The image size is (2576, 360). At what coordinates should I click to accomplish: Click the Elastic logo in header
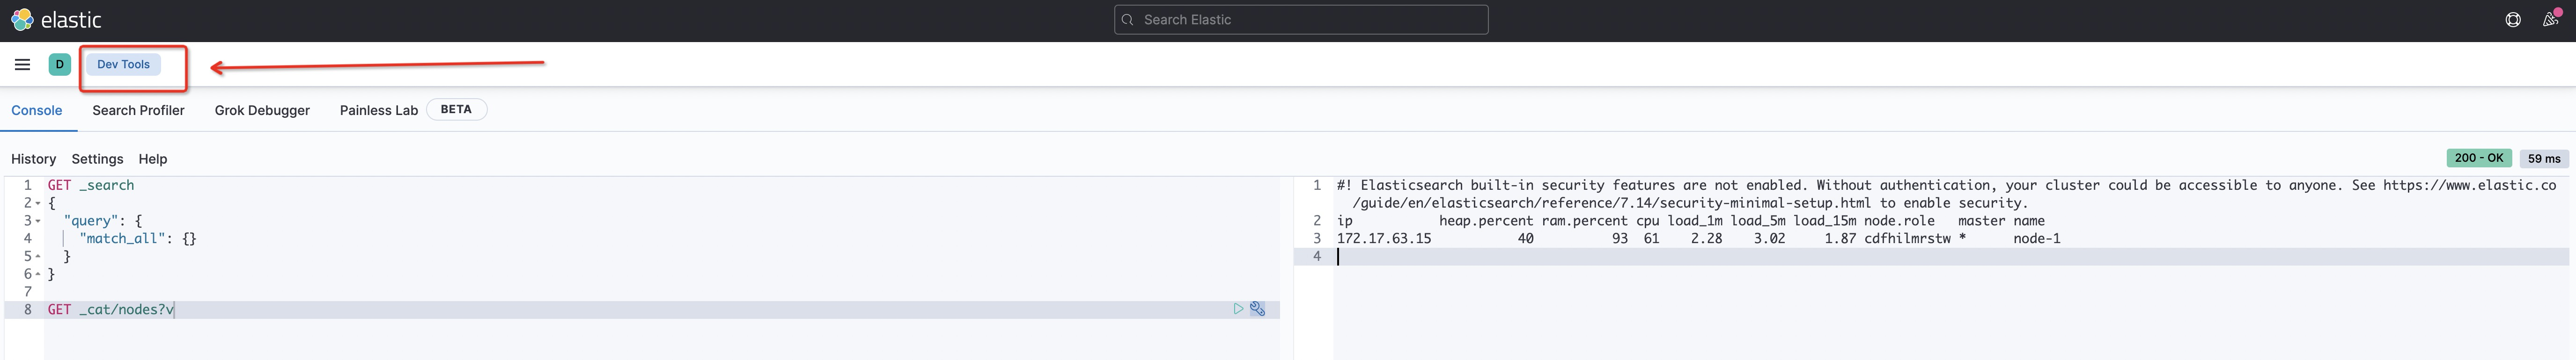(56, 20)
